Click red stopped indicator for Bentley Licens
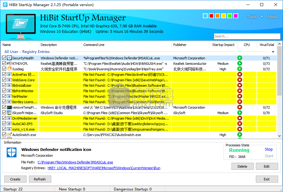The width and height of the screenshot is (283, 192). [x=240, y=102]
